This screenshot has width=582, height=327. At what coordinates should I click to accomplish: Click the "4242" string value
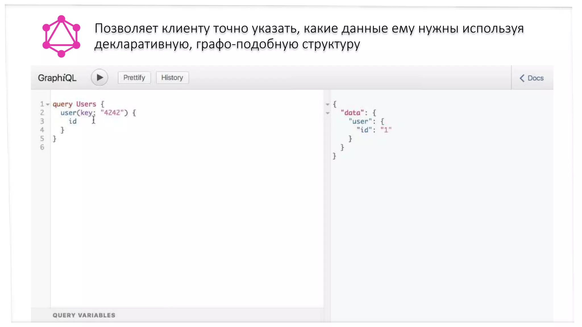[112, 113]
